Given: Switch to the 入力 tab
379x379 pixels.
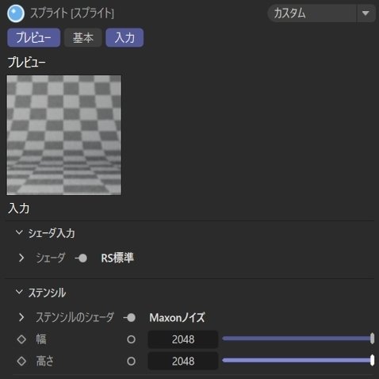Looking at the screenshot, I should [x=124, y=37].
